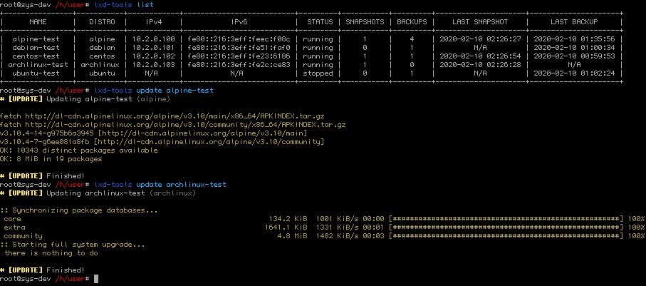The image size is (646, 286).
Task: Click last snapshot time 2020-02-10 02:26:54
Action: point(480,56)
